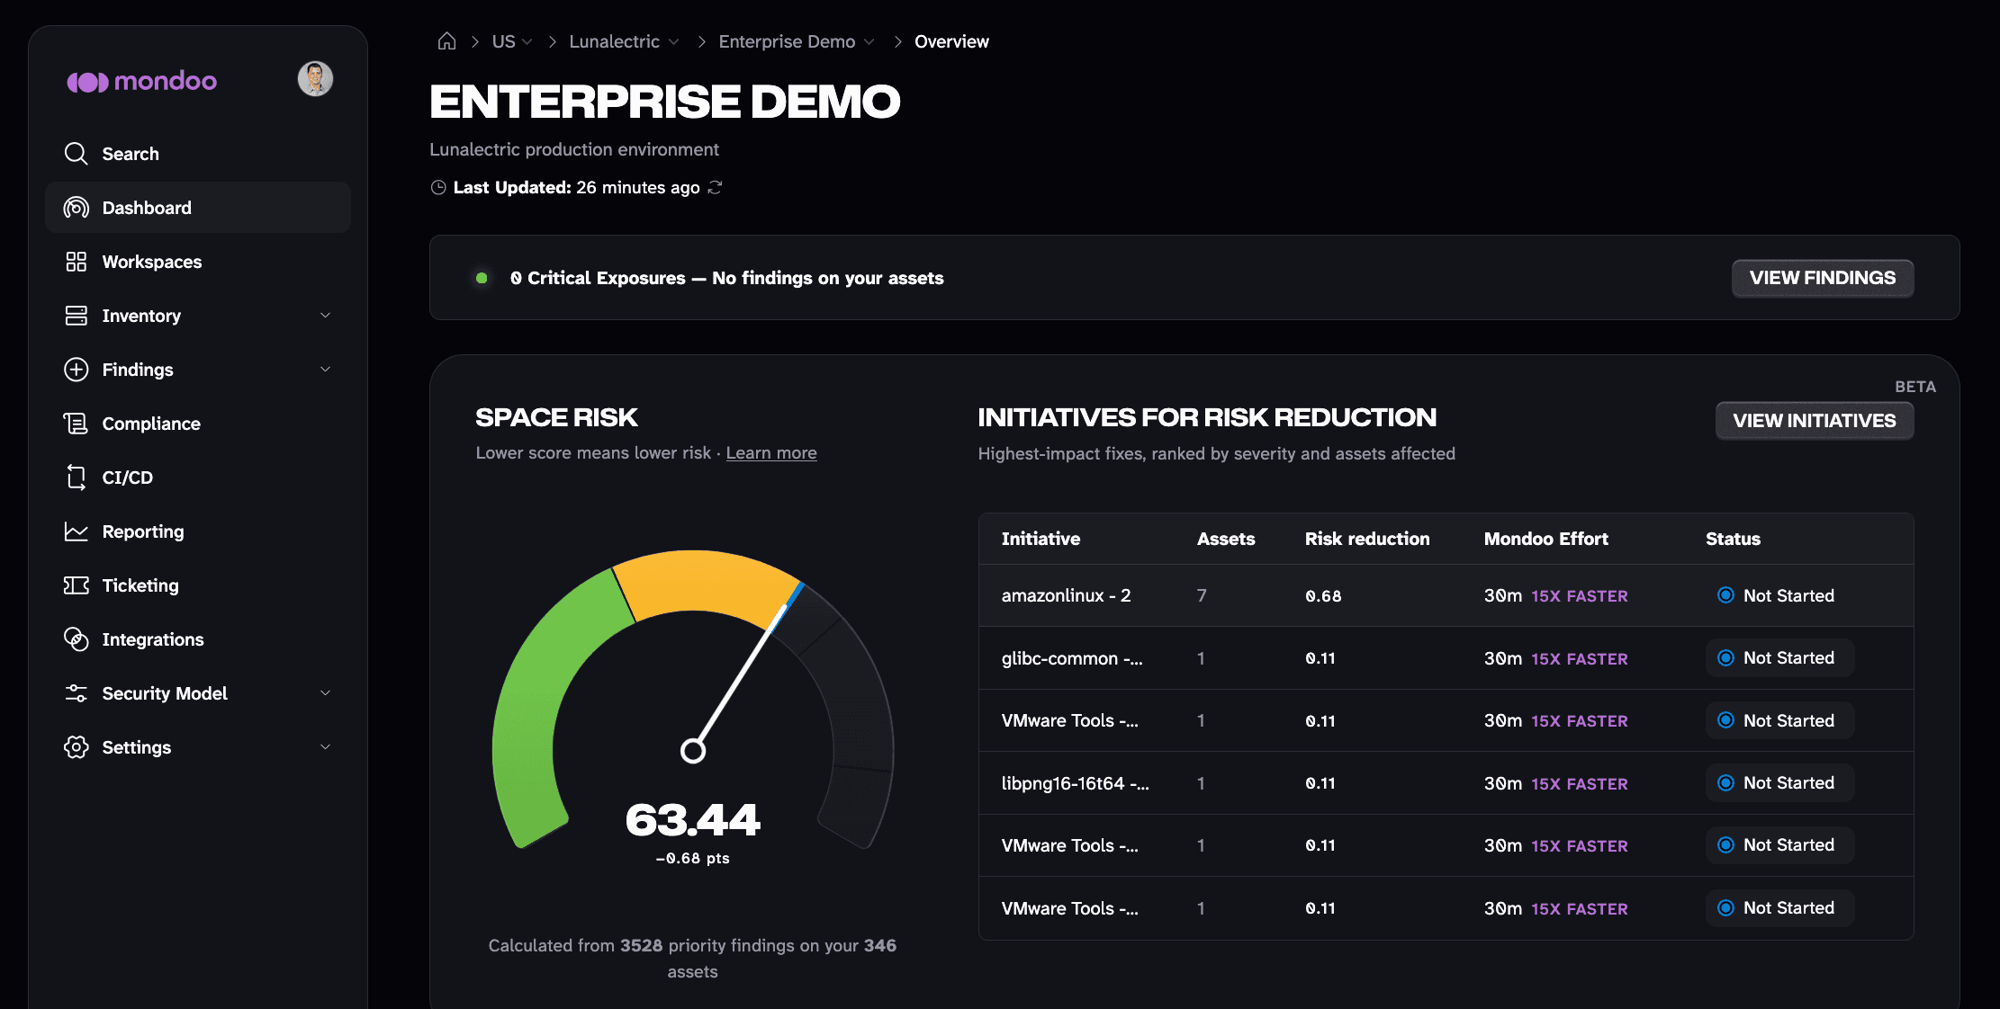Sort by the Mondoo Effort column header
The height and width of the screenshot is (1009, 2000).
point(1545,539)
